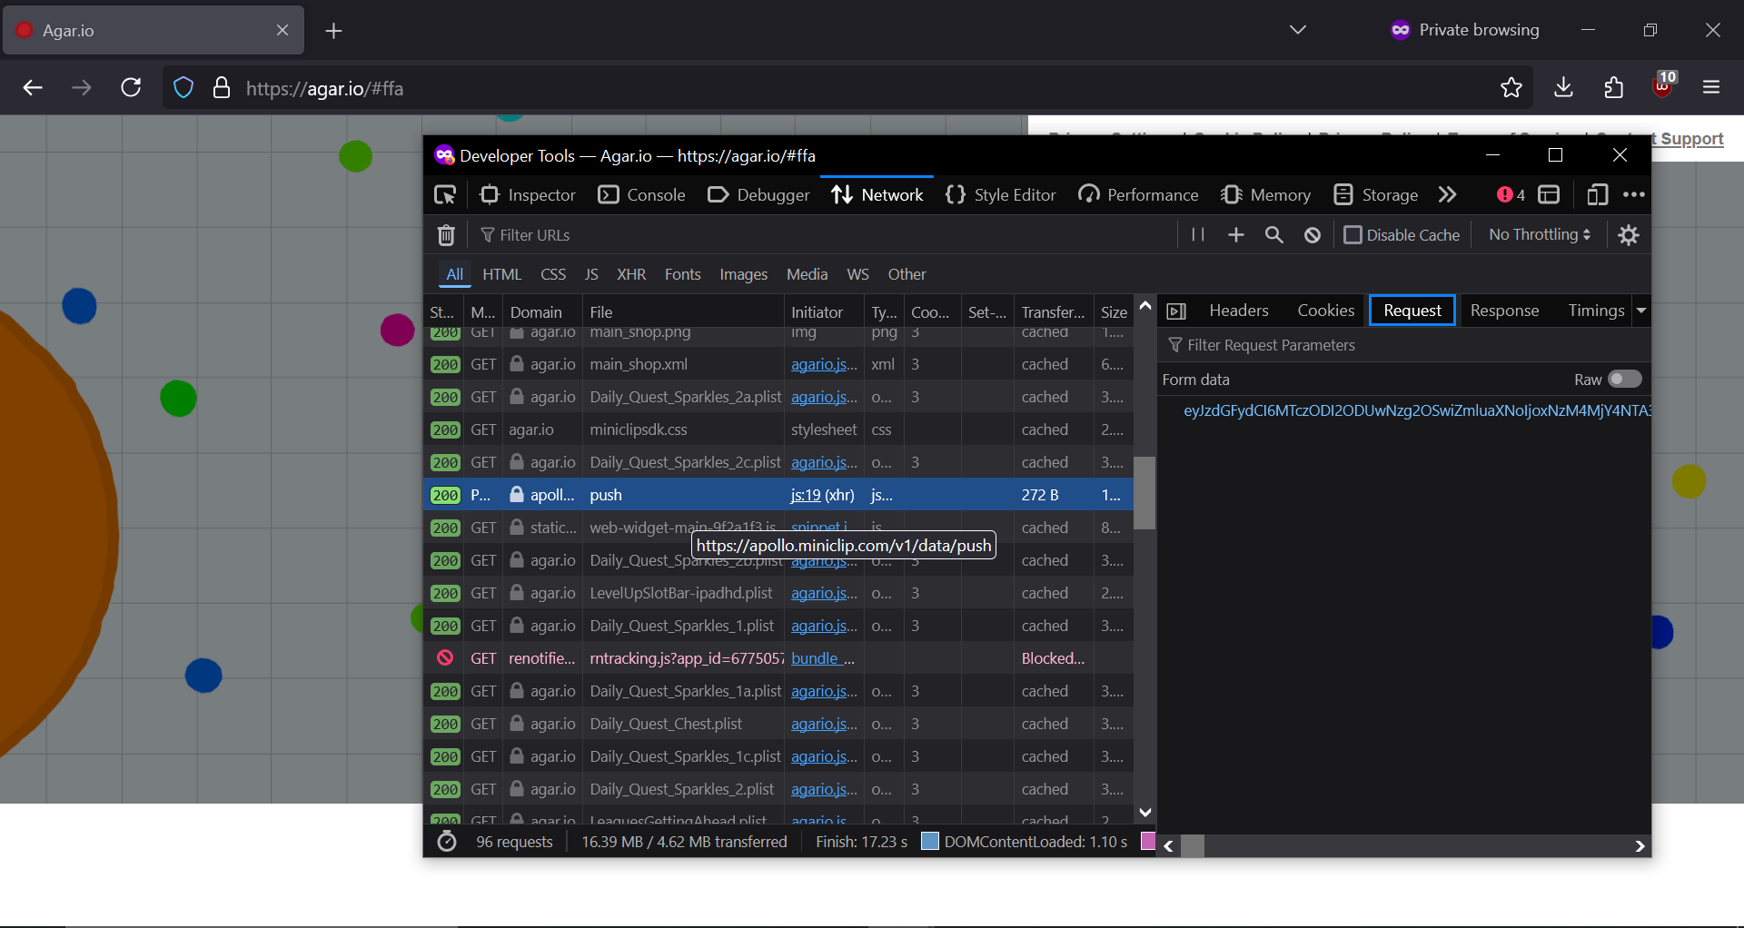
Task: Open the uBlock Origin extension icon
Action: (1664, 86)
